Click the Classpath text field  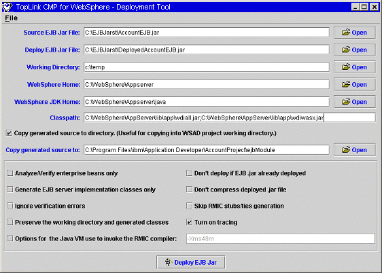(x=230, y=117)
